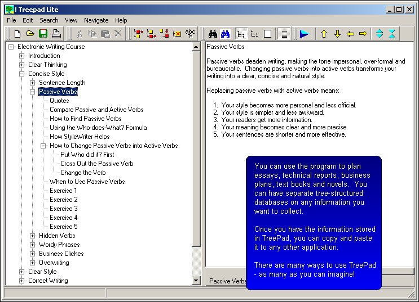This screenshot has width=419, height=302.
Task: Click the New file toolbar icon
Action: click(17, 34)
